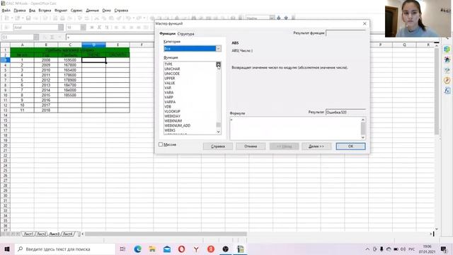Open the notification center icon
This screenshot has width=453, height=255.
(444, 249)
